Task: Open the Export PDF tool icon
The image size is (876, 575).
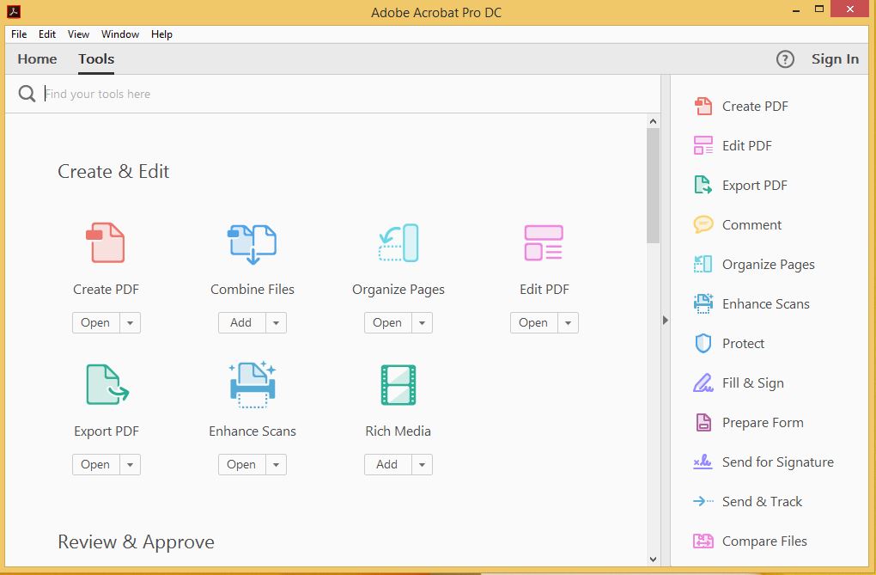Action: pos(106,385)
